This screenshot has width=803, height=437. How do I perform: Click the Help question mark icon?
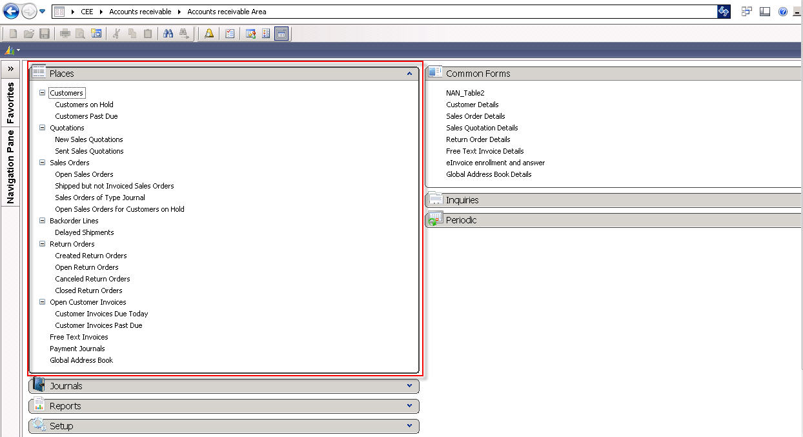pyautogui.click(x=782, y=12)
